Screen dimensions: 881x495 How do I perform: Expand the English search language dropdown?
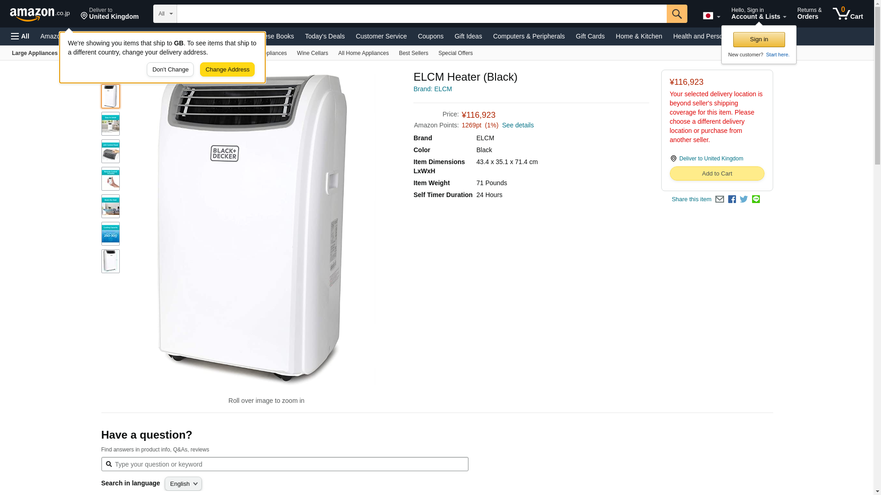pos(183,484)
